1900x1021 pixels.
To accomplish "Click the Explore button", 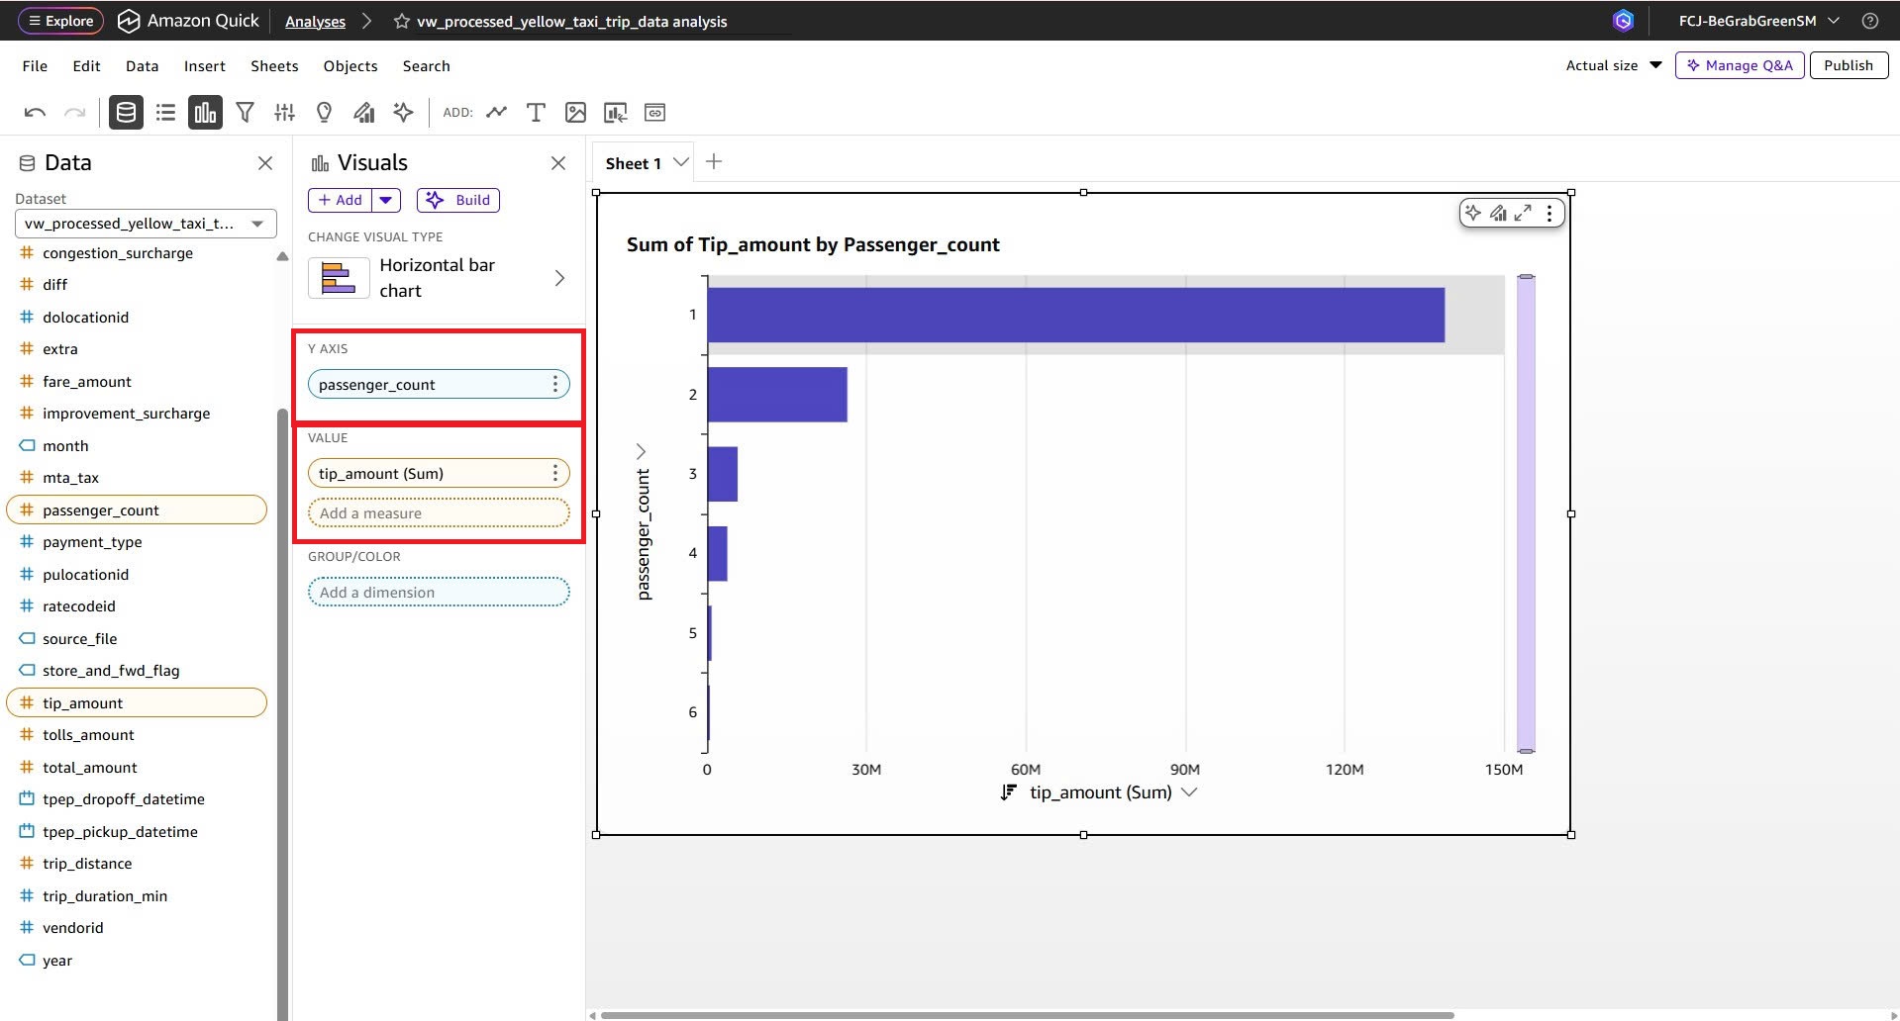I will coord(60,21).
